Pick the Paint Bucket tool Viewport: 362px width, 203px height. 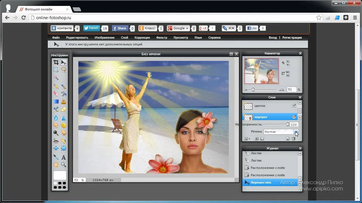[x=64, y=94]
